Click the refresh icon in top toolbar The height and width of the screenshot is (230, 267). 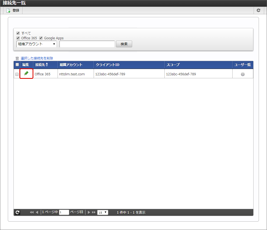tap(258, 10)
